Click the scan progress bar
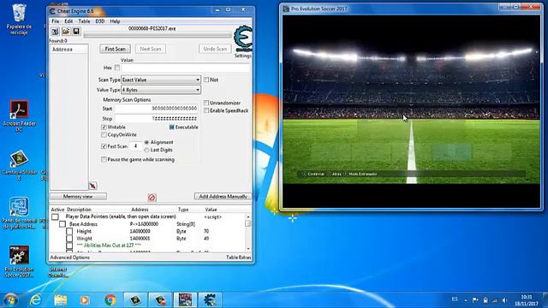The image size is (548, 308). coord(158,35)
